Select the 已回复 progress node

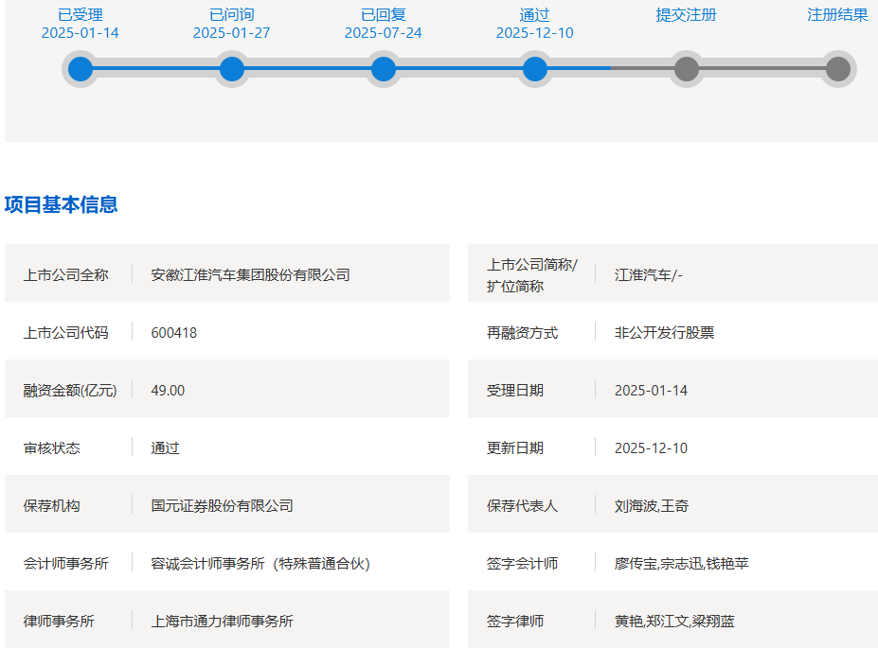[x=384, y=69]
